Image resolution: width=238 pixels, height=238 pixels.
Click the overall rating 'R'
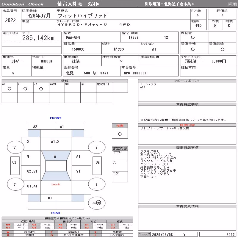click(222, 15)
